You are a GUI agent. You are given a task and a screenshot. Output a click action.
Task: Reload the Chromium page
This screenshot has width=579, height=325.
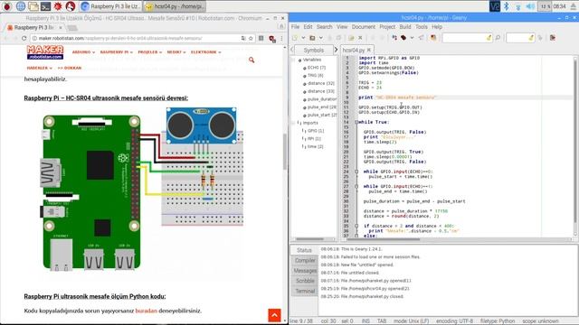coord(24,38)
